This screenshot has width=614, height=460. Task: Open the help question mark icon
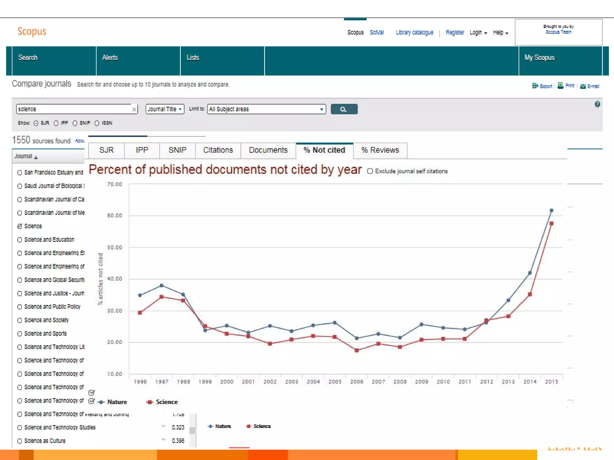[x=597, y=104]
